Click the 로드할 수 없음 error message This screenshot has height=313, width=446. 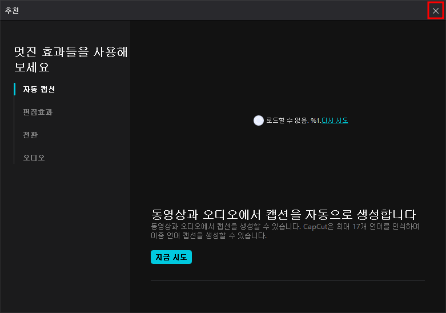[294, 121]
